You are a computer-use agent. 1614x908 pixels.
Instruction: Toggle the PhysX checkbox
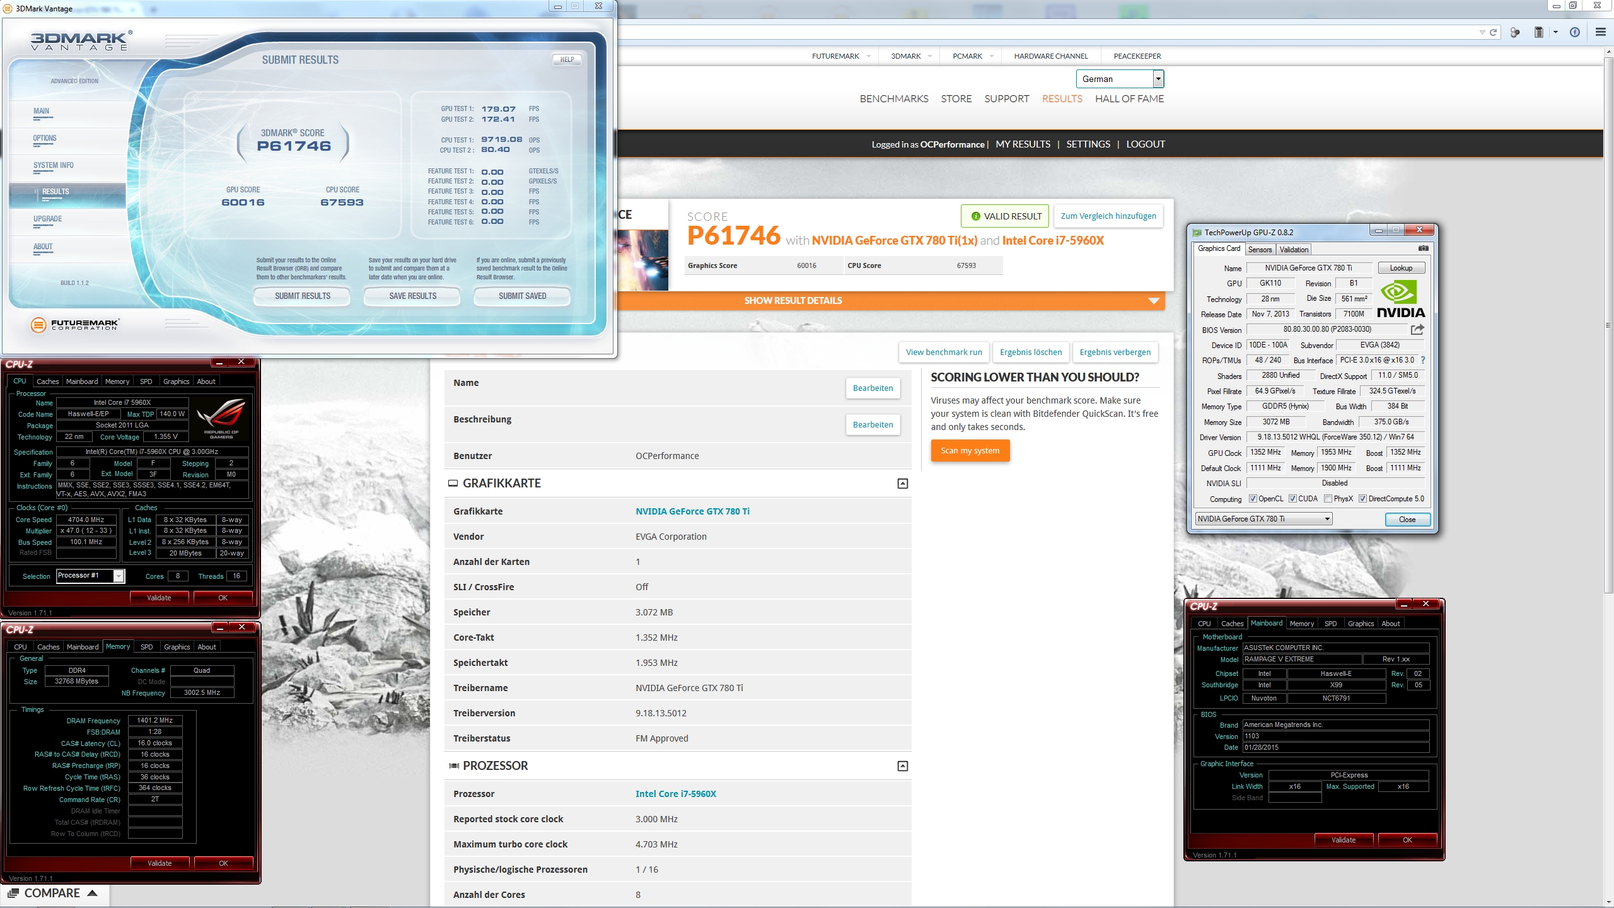(1328, 499)
